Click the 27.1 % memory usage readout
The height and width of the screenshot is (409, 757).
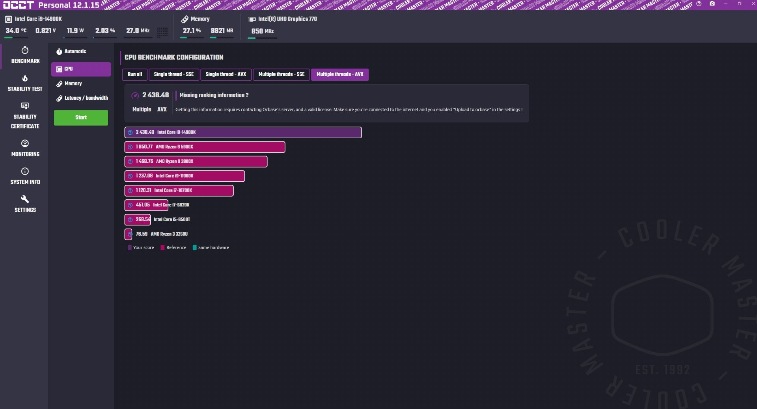pos(192,31)
